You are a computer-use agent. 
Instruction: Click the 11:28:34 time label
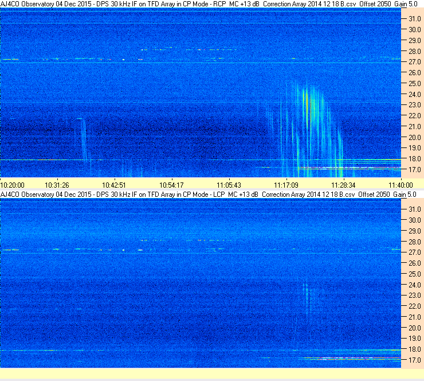[x=343, y=185]
